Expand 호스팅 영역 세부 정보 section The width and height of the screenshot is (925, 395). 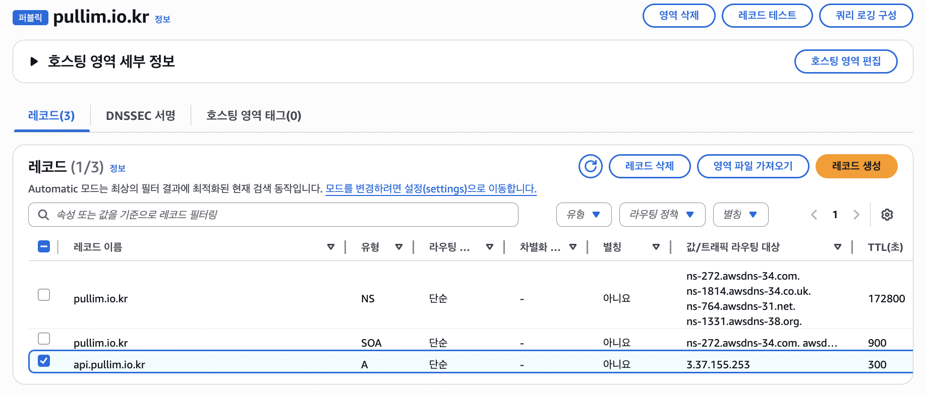coord(34,61)
